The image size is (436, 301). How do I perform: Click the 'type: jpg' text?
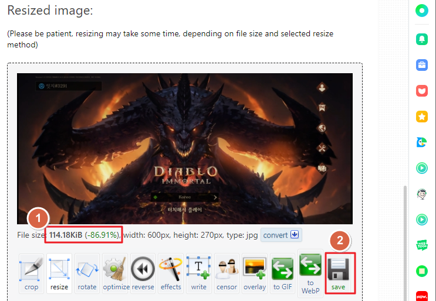[242, 235]
